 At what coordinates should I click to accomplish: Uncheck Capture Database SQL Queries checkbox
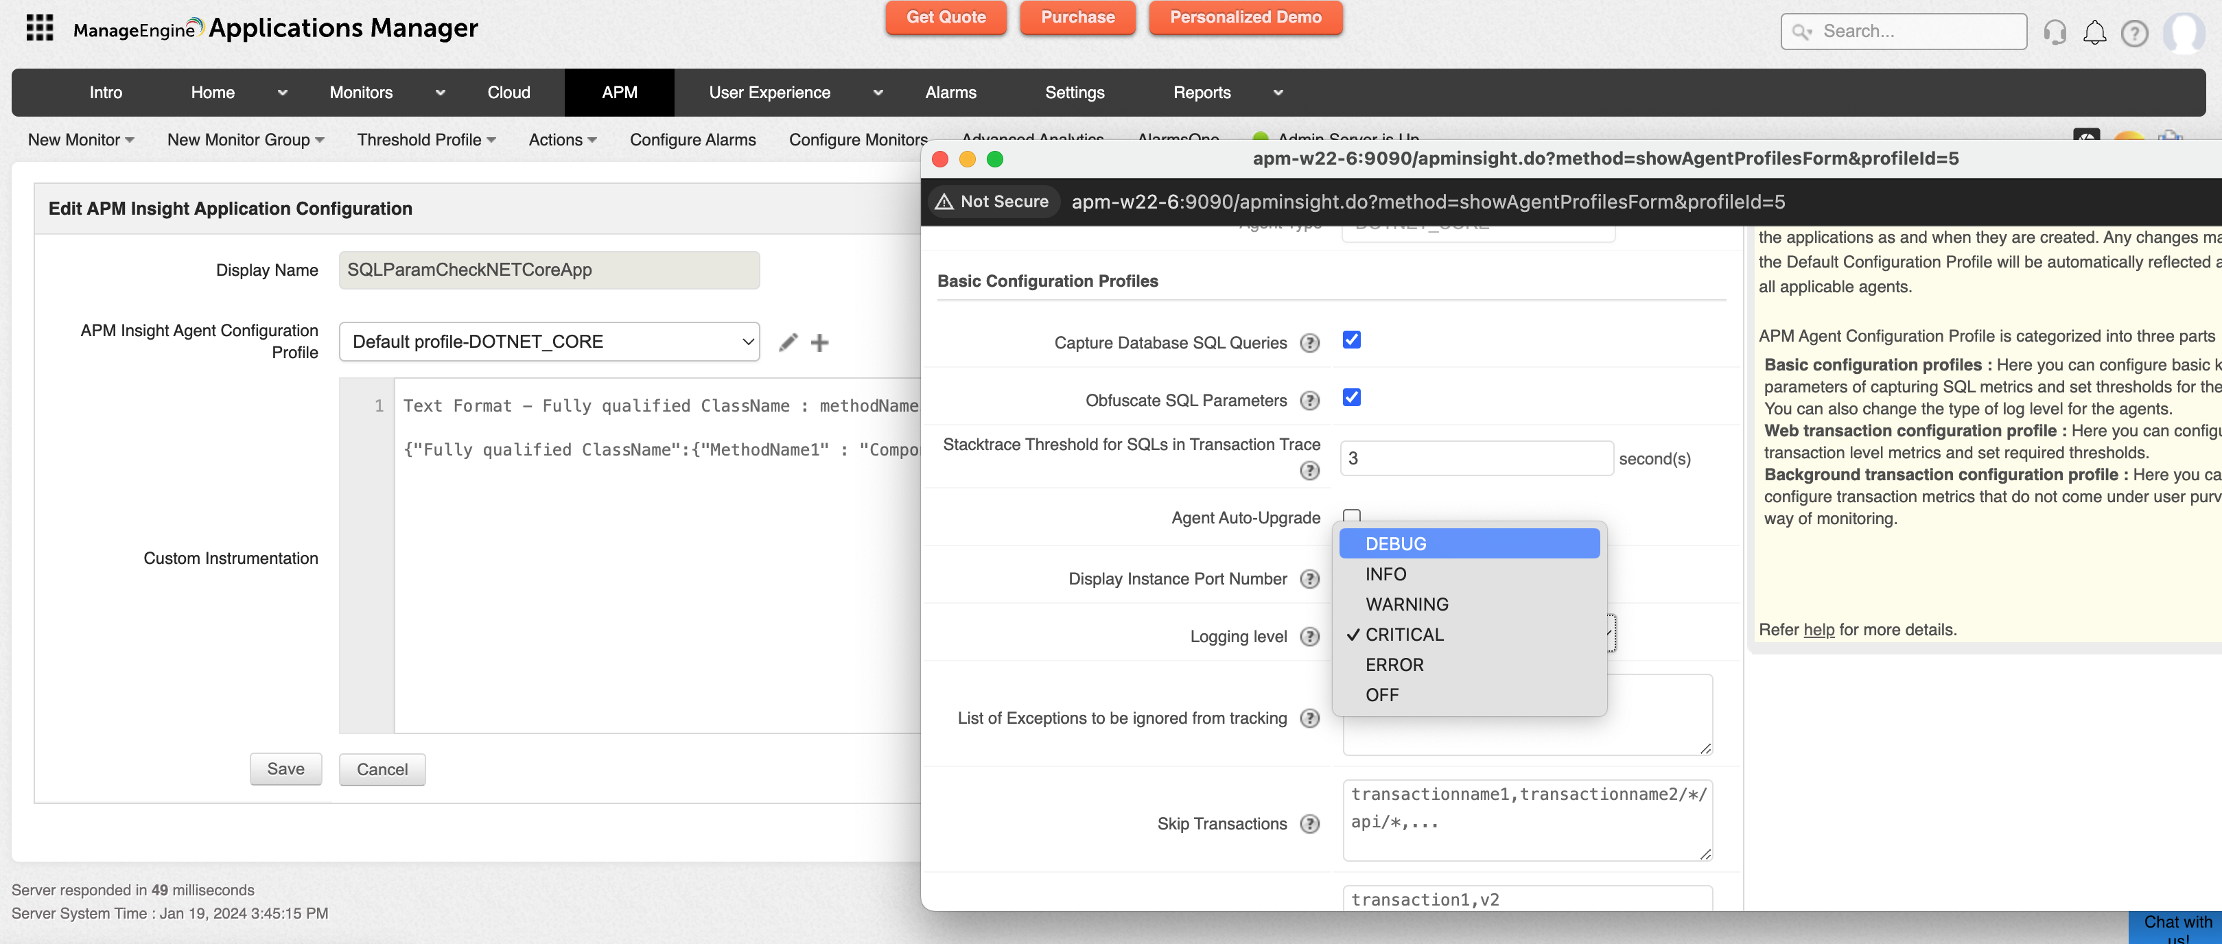[x=1352, y=340]
